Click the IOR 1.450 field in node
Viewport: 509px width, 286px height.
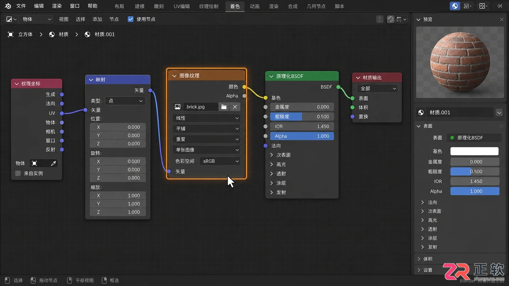tap(302, 126)
